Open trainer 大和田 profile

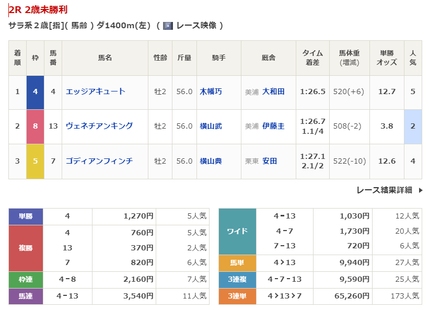[x=273, y=91]
